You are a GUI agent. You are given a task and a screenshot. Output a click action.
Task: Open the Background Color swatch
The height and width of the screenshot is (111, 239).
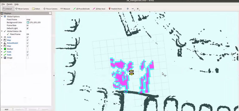pos(28,23)
